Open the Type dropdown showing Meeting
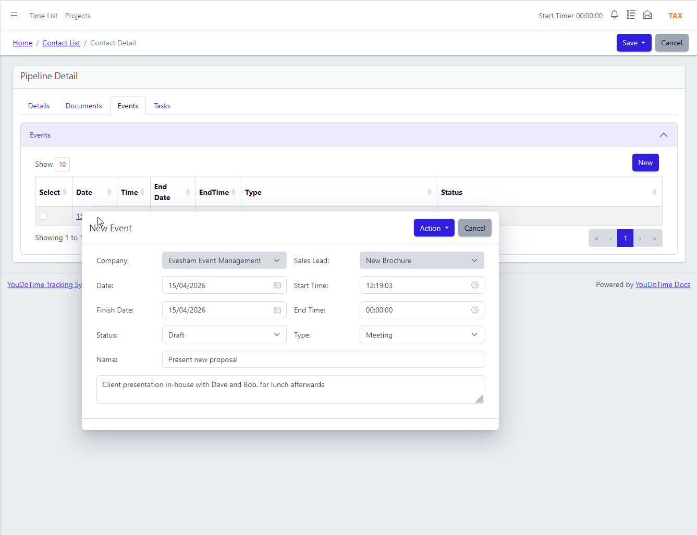Screen dimensions: 697x535 coord(422,335)
